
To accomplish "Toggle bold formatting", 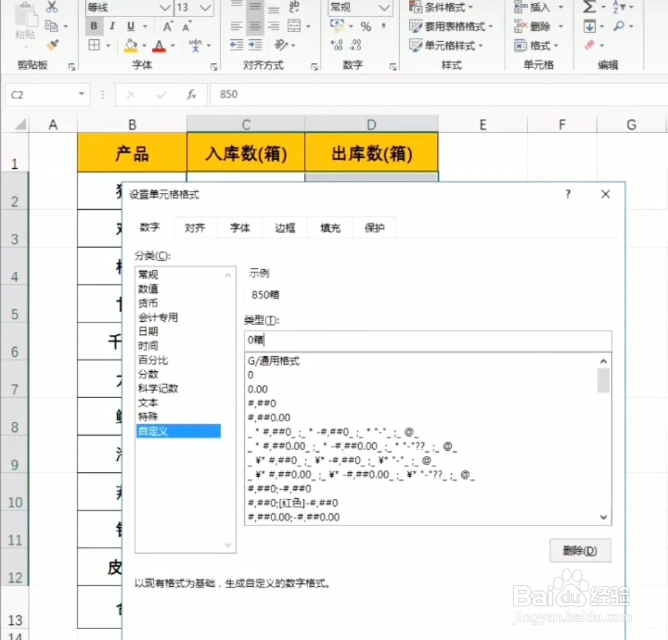I will tap(93, 26).
